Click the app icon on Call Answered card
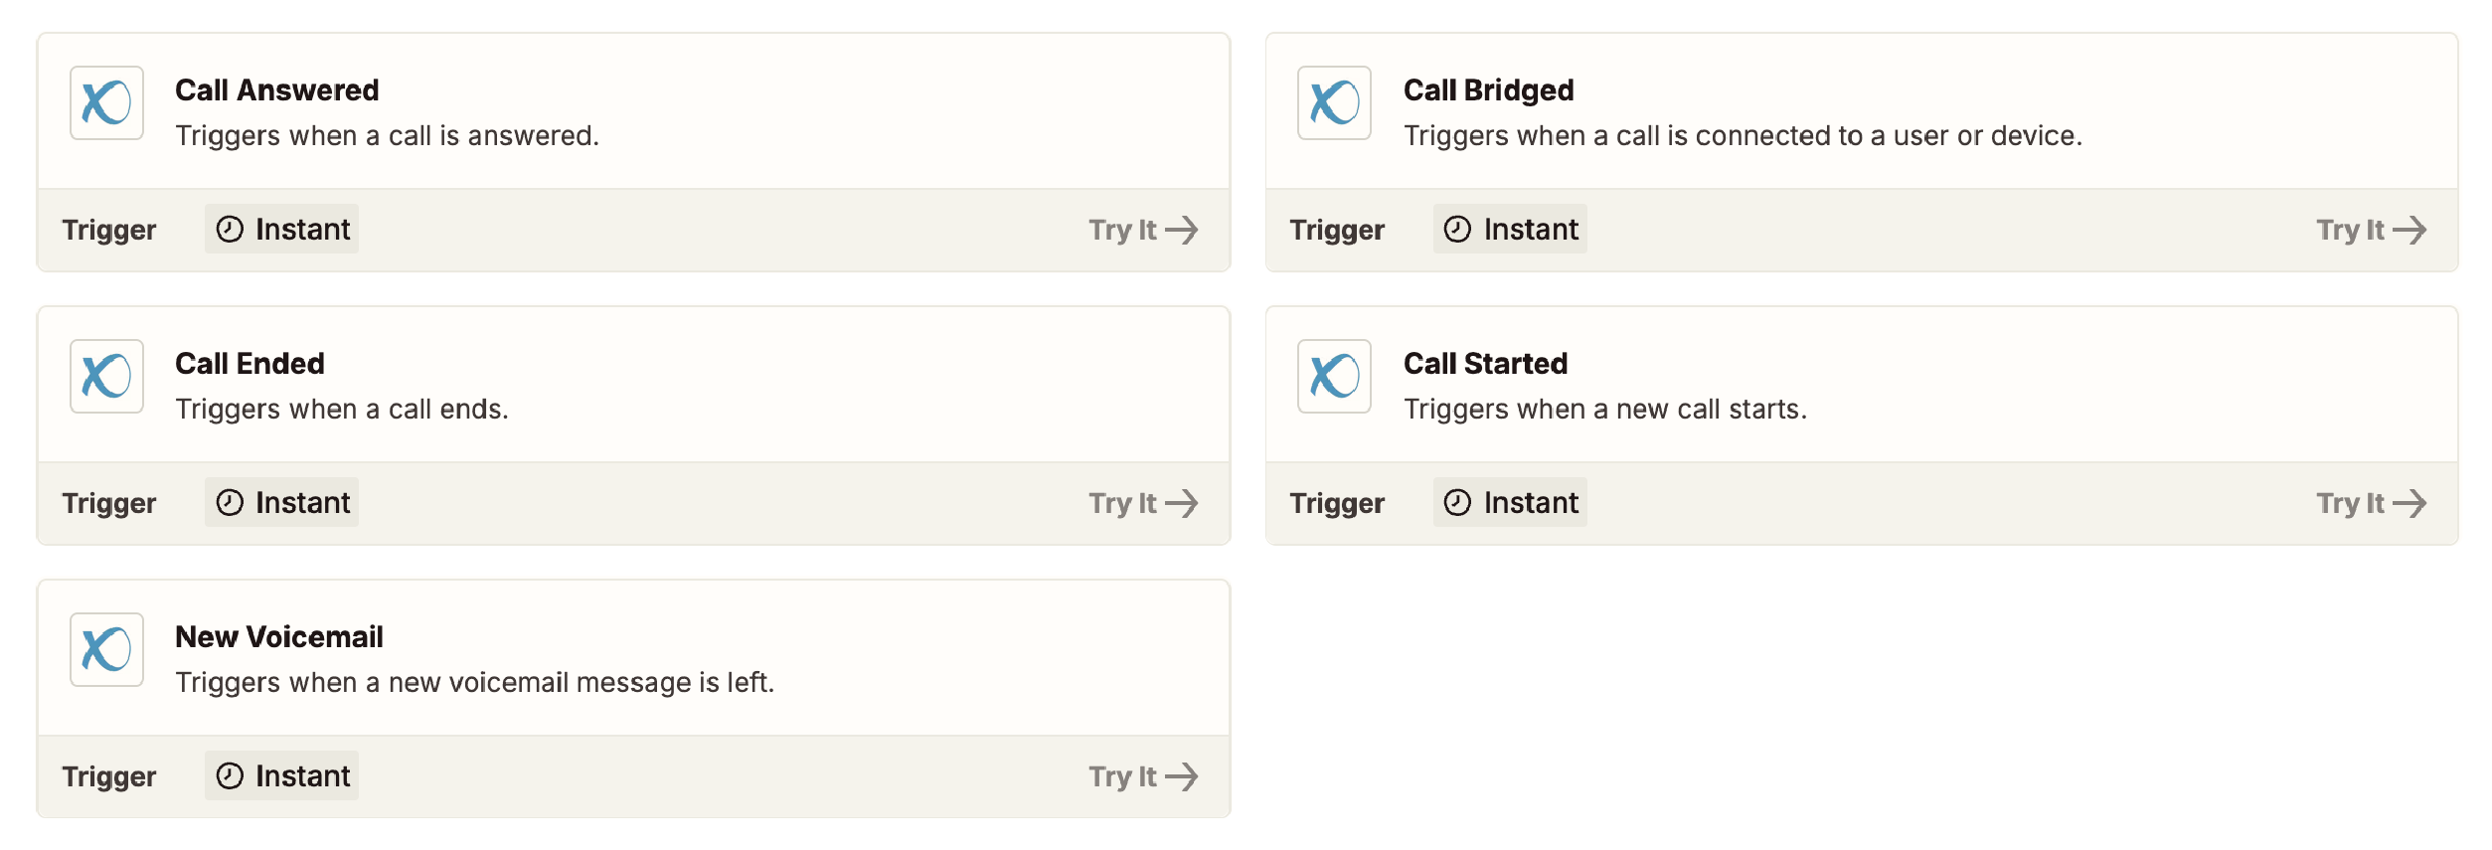2492x850 pixels. 106,103
